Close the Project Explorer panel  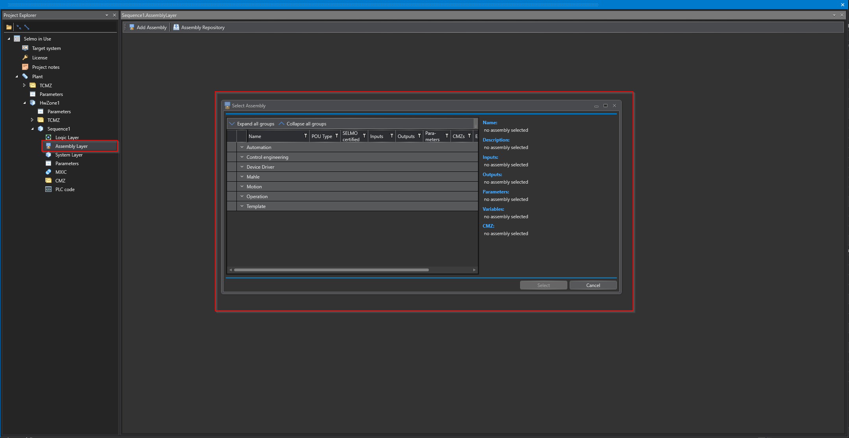pos(114,15)
